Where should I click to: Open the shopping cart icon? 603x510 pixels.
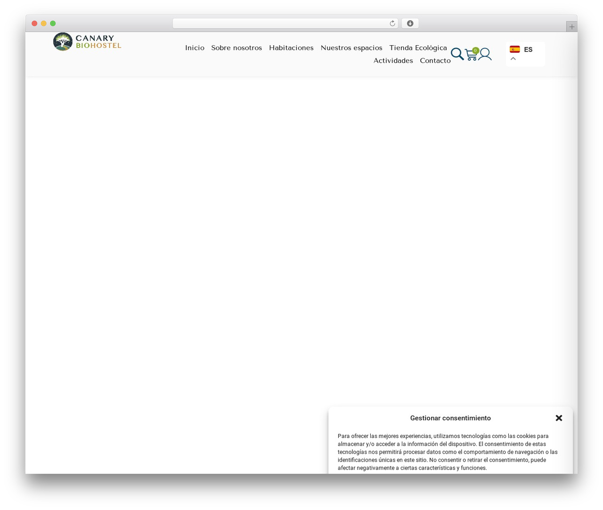tap(471, 55)
